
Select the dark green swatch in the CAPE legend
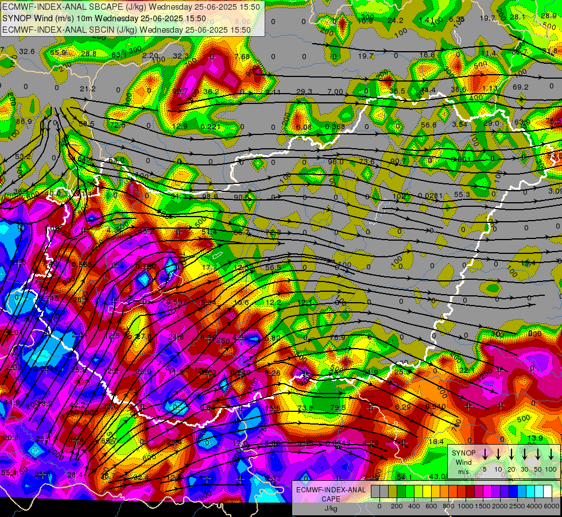click(401, 492)
